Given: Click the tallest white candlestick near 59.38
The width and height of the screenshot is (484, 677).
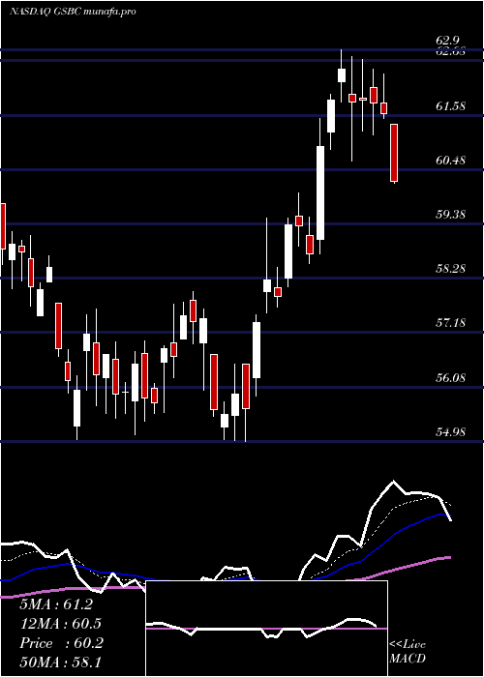Looking at the screenshot, I should tap(320, 192).
